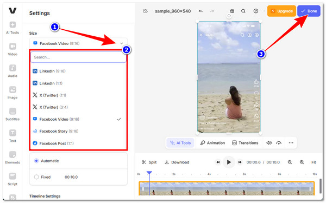Image resolution: width=326 pixels, height=203 pixels.
Task: Select Automatic duration option
Action: (36, 161)
